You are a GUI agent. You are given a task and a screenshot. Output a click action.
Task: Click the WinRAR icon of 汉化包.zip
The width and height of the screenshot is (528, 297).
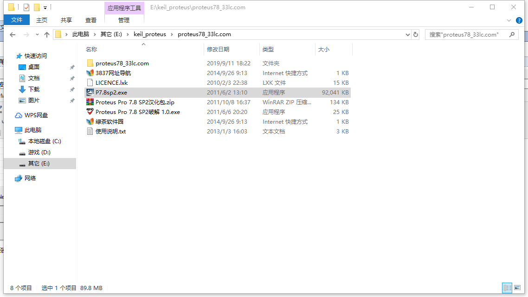pos(90,102)
